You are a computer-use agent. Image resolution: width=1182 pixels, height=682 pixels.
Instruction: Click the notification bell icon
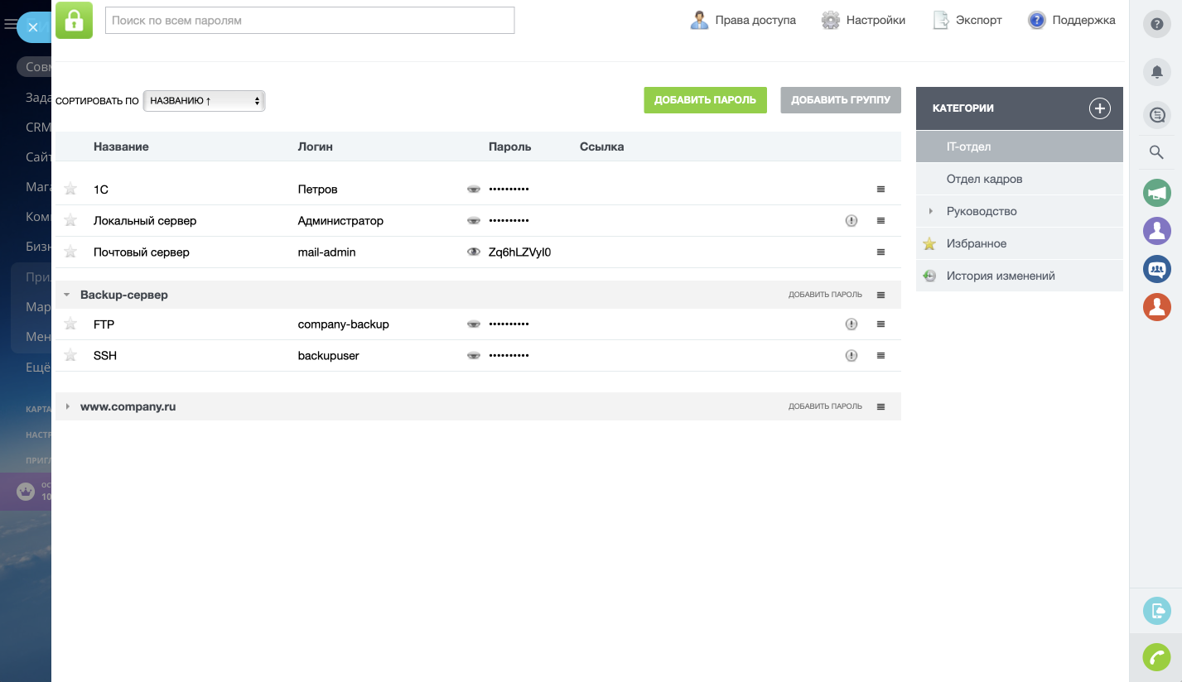tap(1156, 72)
